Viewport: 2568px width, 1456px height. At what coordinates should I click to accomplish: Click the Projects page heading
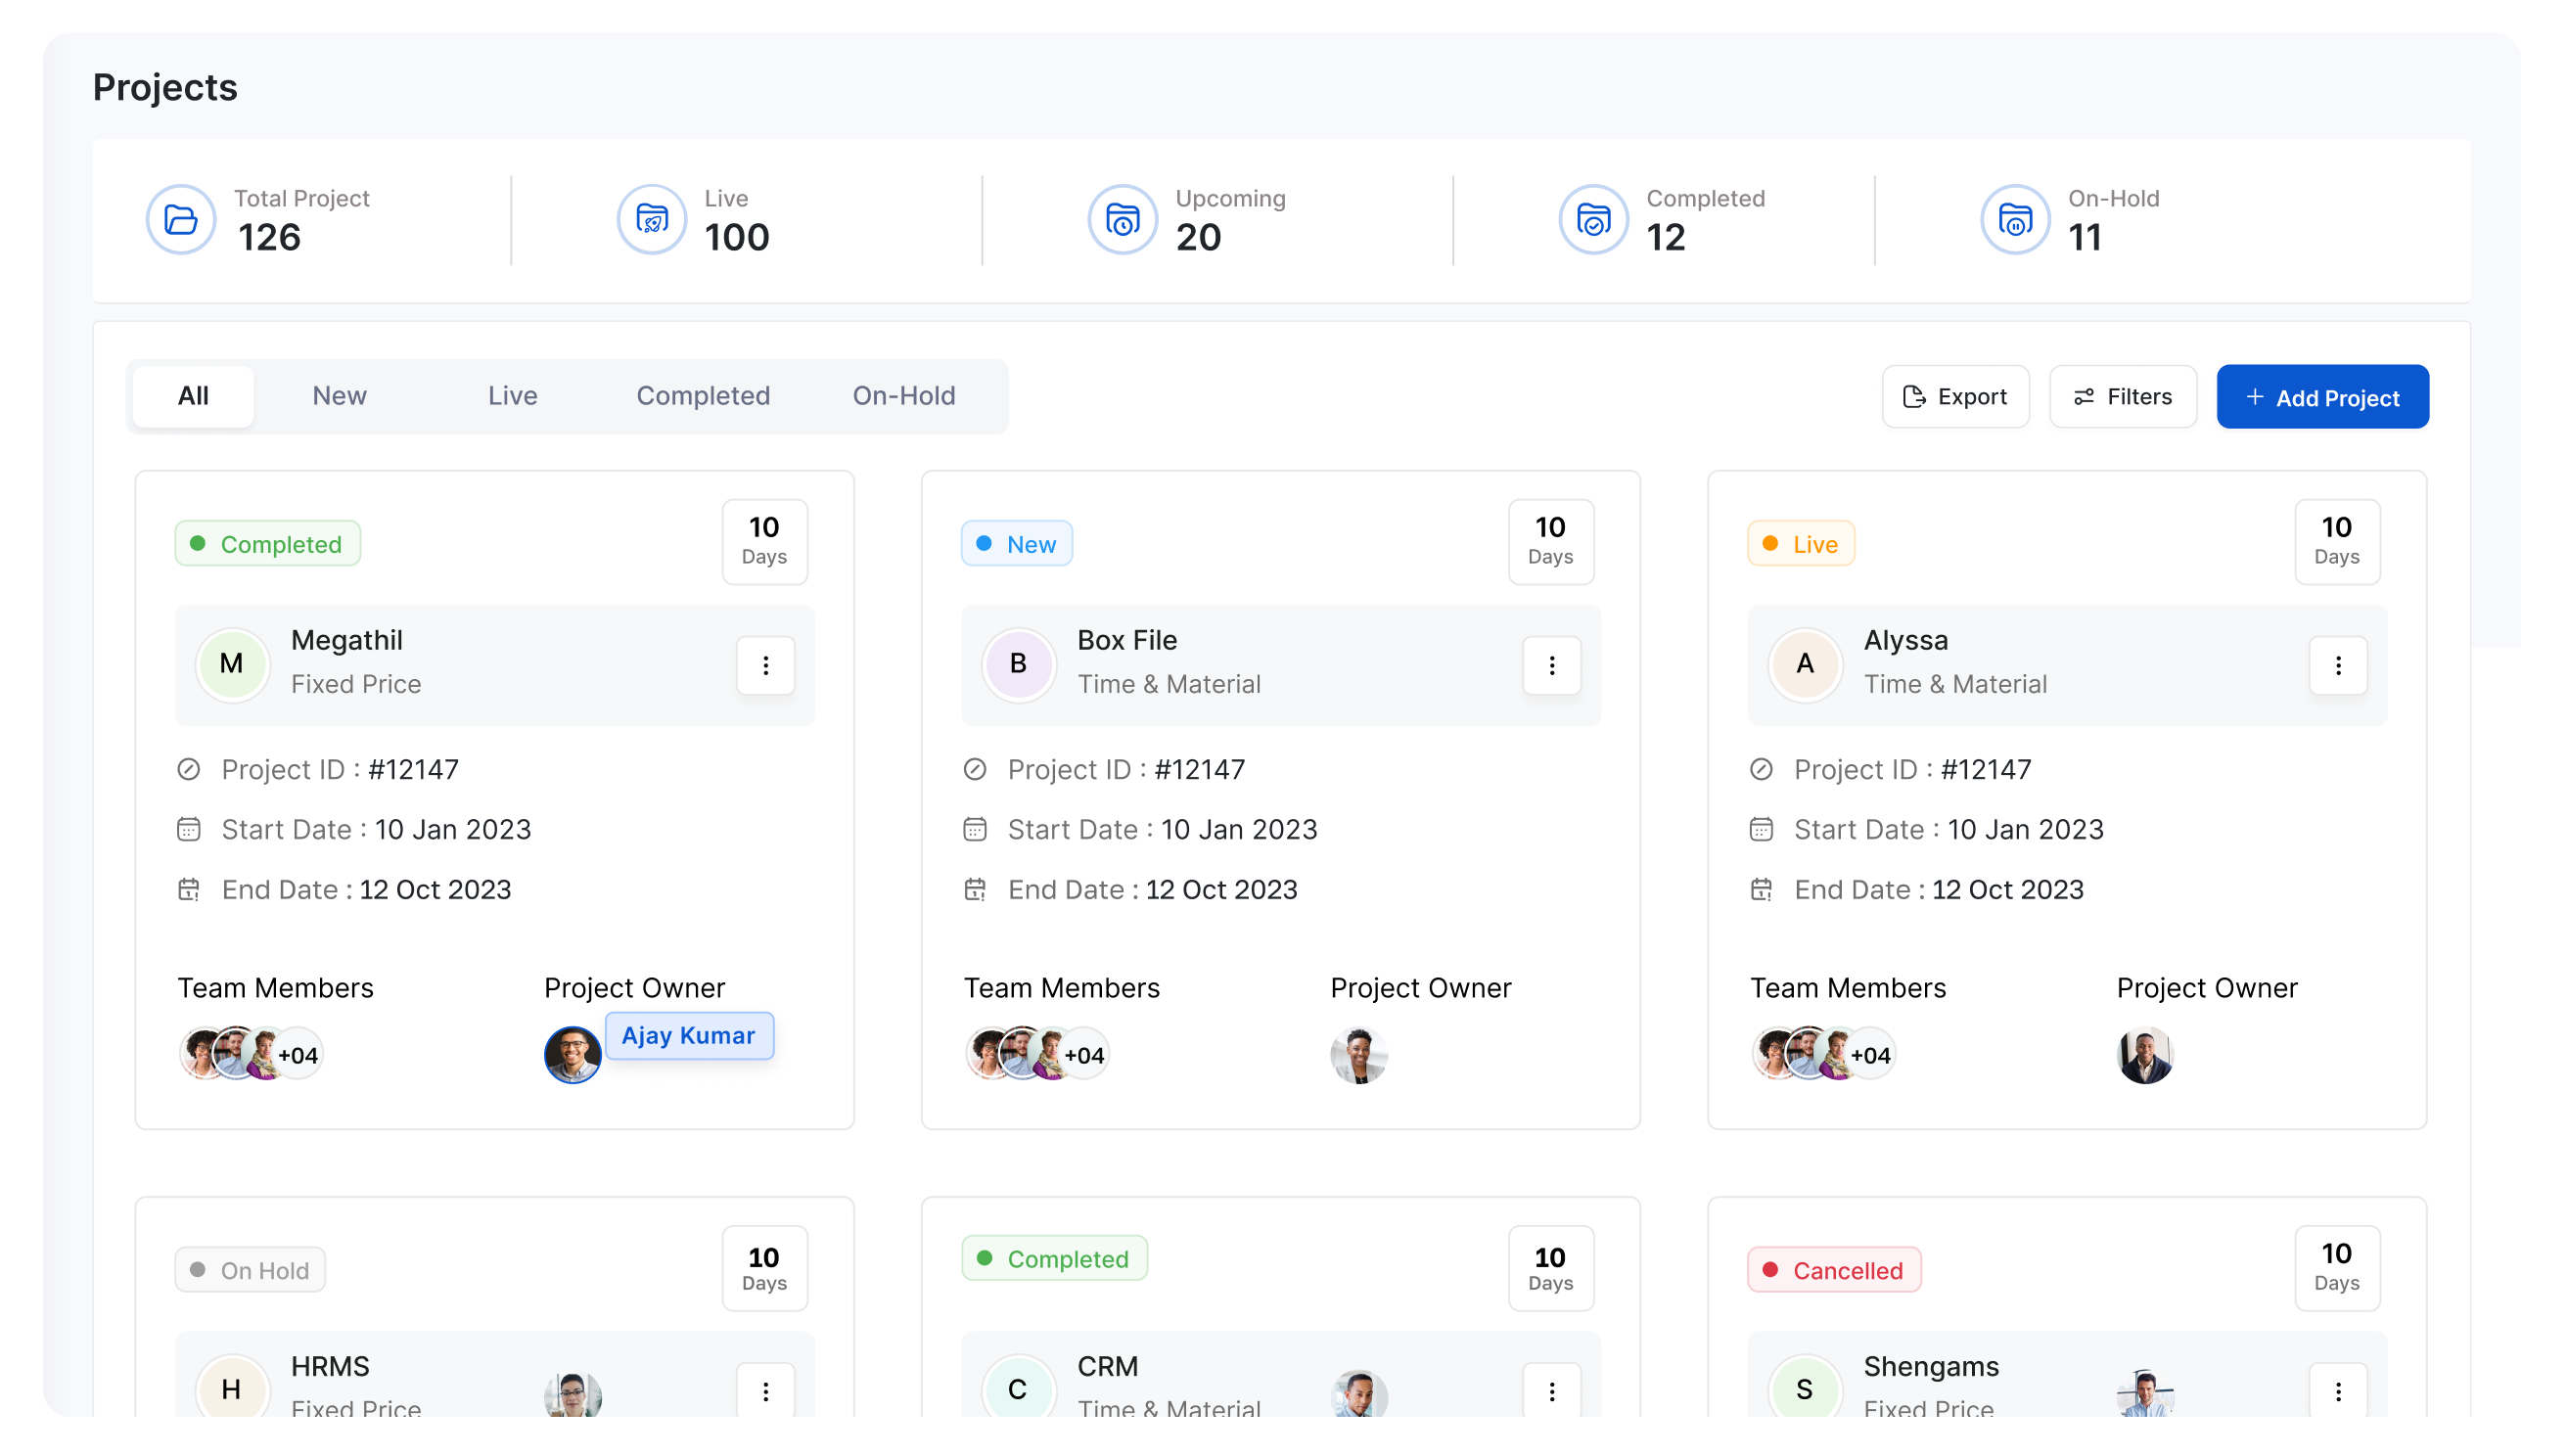coord(165,87)
